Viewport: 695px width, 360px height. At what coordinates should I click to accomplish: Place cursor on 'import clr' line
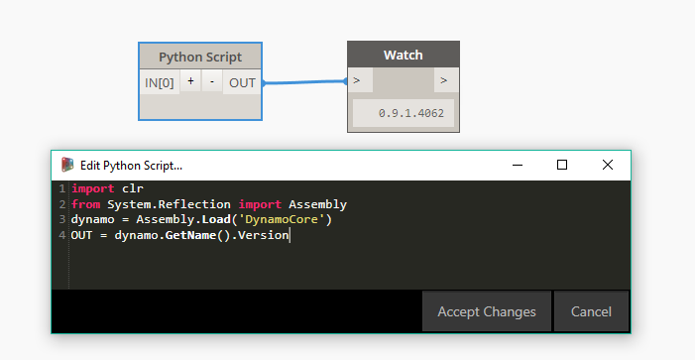pyautogui.click(x=107, y=188)
